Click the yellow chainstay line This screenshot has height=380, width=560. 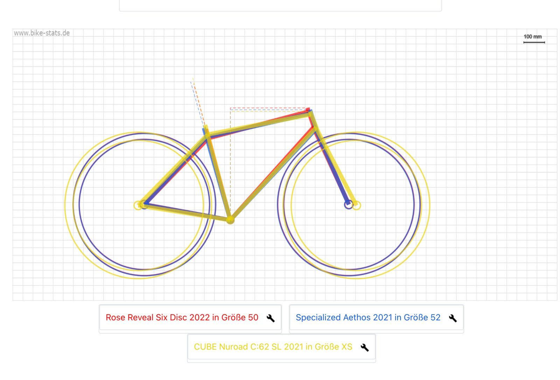(x=185, y=212)
